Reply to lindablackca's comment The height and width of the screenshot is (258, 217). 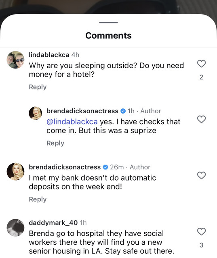(38, 87)
